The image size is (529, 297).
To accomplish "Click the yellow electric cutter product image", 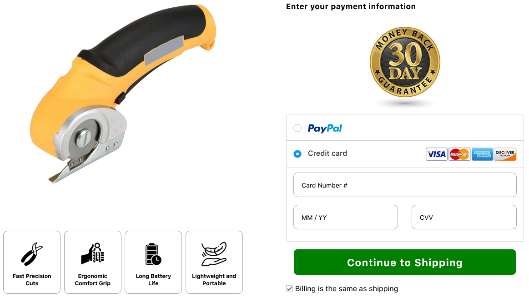I will tap(123, 94).
